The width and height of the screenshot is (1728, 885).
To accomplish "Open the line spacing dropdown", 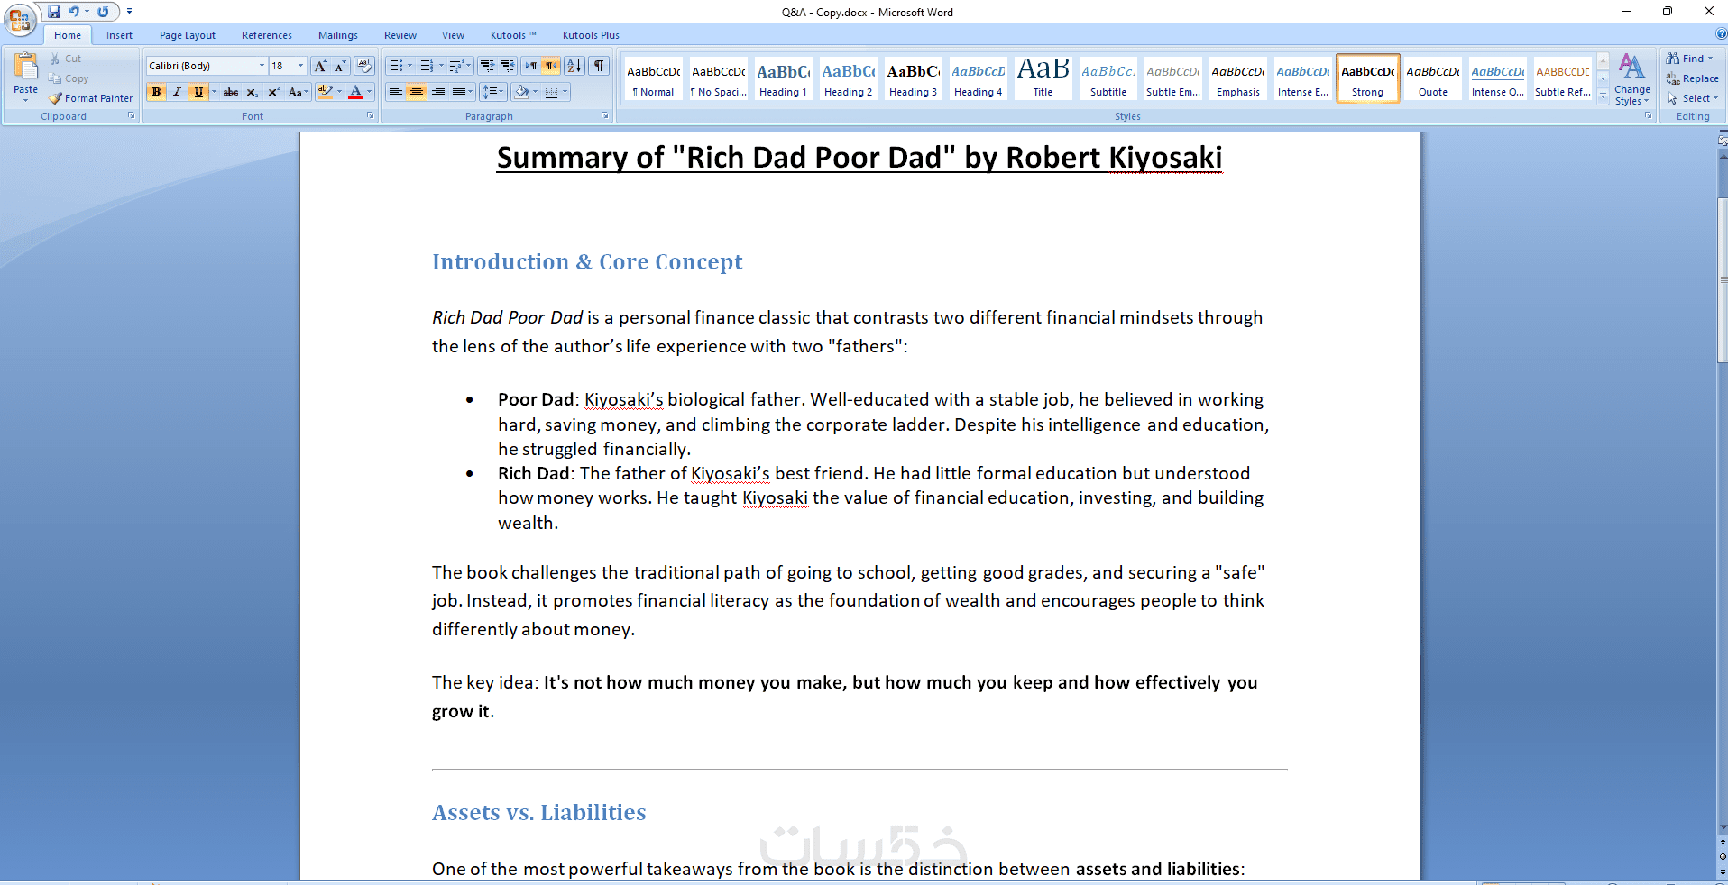I will [492, 92].
